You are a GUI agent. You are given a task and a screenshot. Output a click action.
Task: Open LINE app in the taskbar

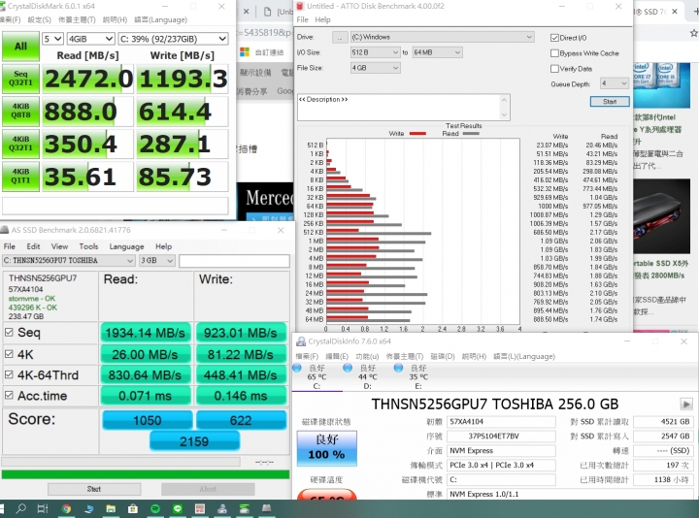click(178, 508)
